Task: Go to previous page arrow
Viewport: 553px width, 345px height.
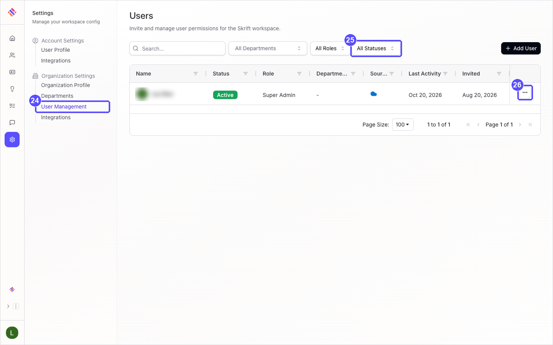Action: pyautogui.click(x=478, y=125)
